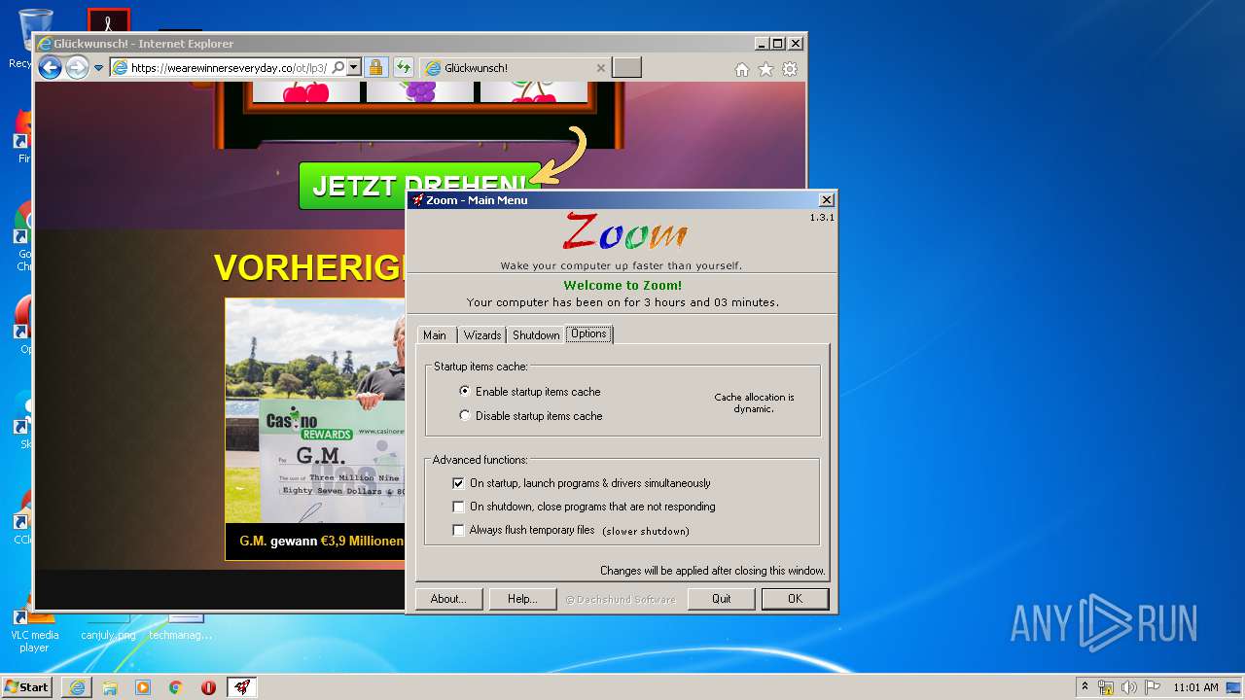Switch to the Main tab in Zoom

[x=435, y=334]
